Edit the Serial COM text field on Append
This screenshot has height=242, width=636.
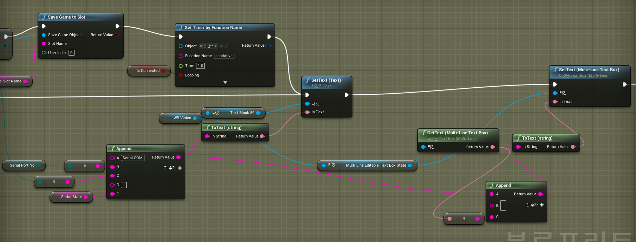pyautogui.click(x=132, y=158)
